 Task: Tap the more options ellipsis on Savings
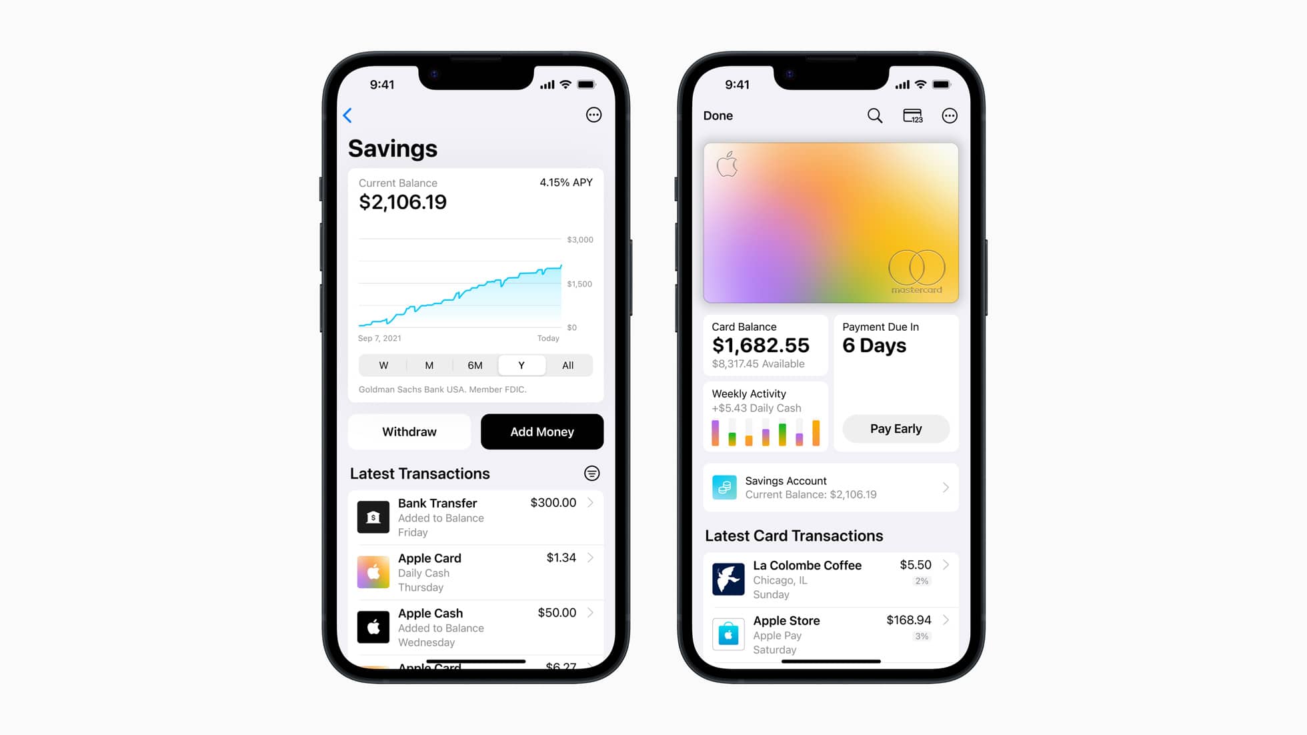coord(592,115)
